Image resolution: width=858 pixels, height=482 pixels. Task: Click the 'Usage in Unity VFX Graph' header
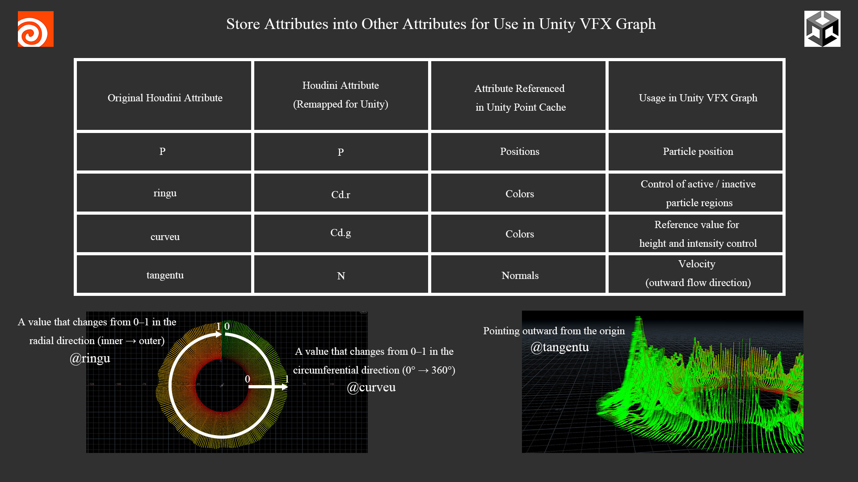(x=698, y=98)
